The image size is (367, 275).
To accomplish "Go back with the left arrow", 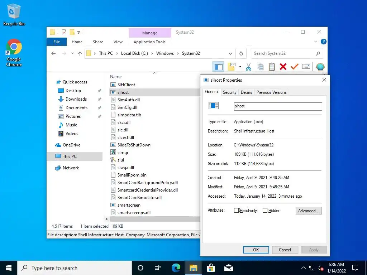I will pos(53,53).
